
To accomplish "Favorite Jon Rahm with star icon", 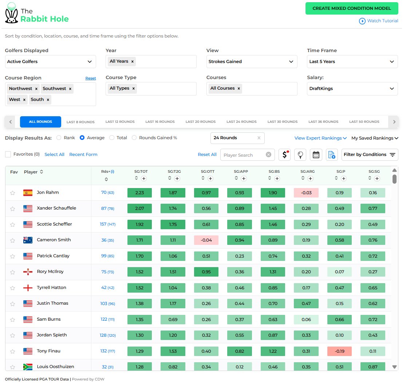I will (12, 193).
